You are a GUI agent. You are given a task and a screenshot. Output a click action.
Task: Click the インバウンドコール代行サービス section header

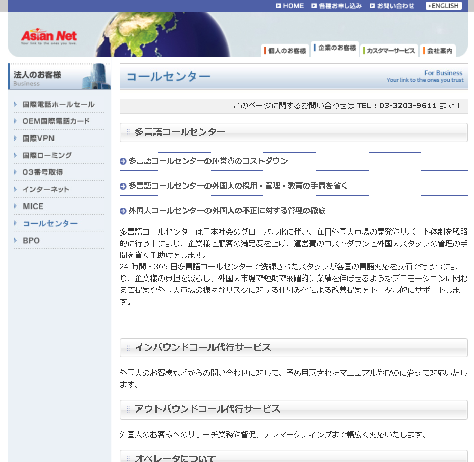(293, 348)
